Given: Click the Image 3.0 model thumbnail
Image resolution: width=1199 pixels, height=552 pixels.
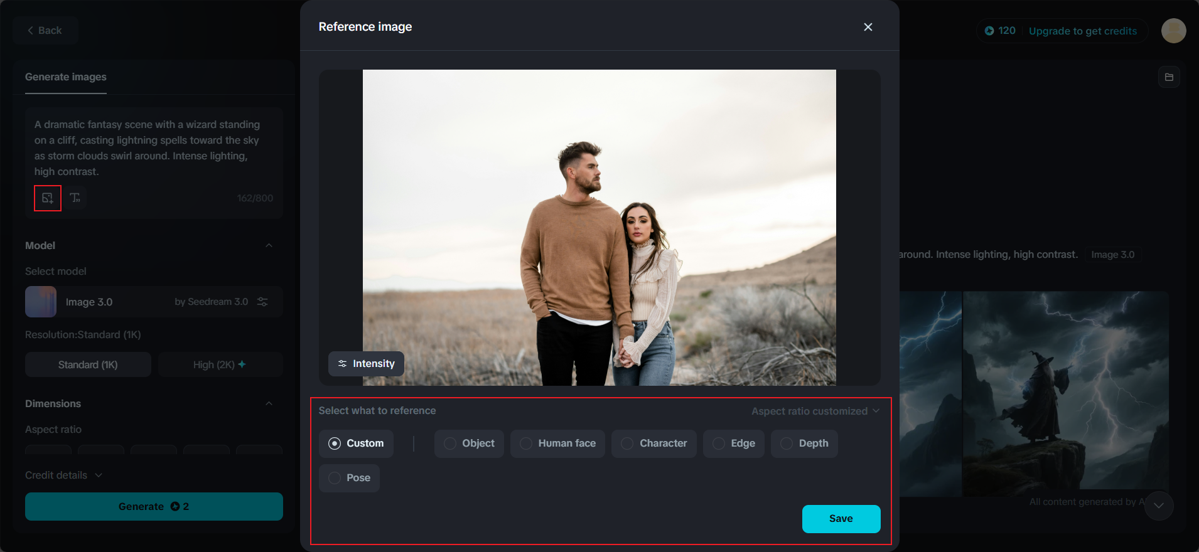Looking at the screenshot, I should tap(41, 302).
